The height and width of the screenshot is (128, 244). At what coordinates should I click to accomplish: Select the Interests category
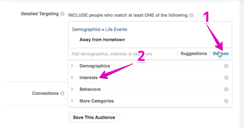[89, 78]
